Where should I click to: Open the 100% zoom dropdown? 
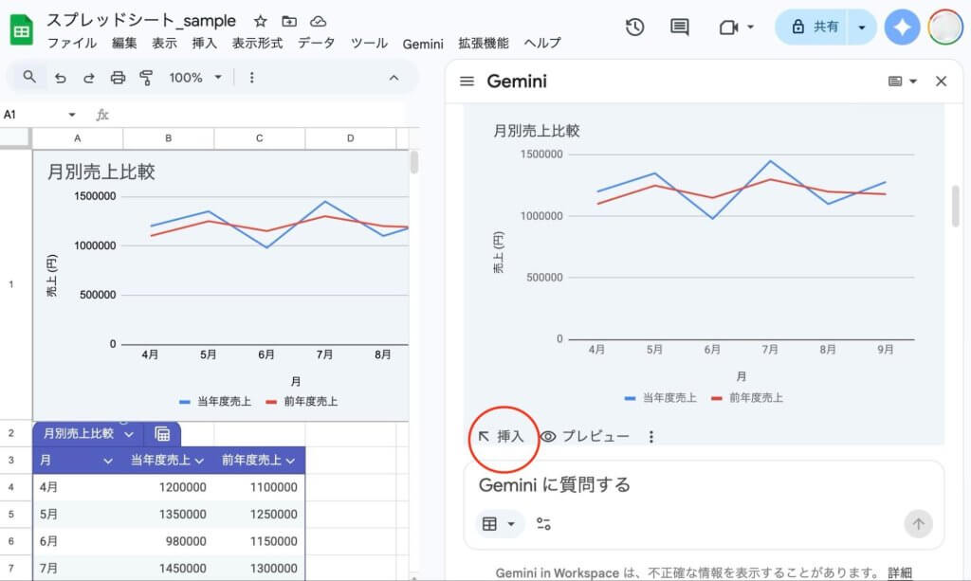[194, 78]
